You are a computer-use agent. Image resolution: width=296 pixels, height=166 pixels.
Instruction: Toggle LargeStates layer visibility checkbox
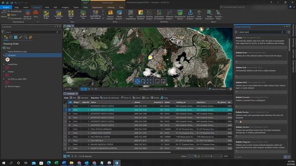point(6,65)
